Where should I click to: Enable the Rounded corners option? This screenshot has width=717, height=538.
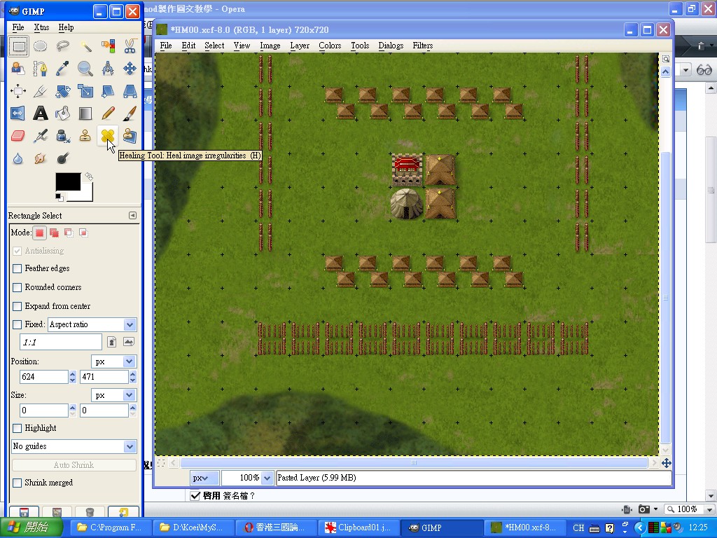click(18, 287)
